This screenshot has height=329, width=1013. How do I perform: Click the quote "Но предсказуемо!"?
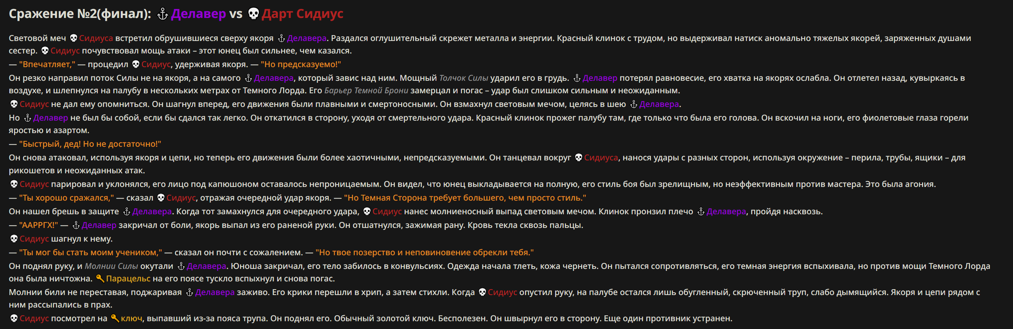tap(301, 64)
